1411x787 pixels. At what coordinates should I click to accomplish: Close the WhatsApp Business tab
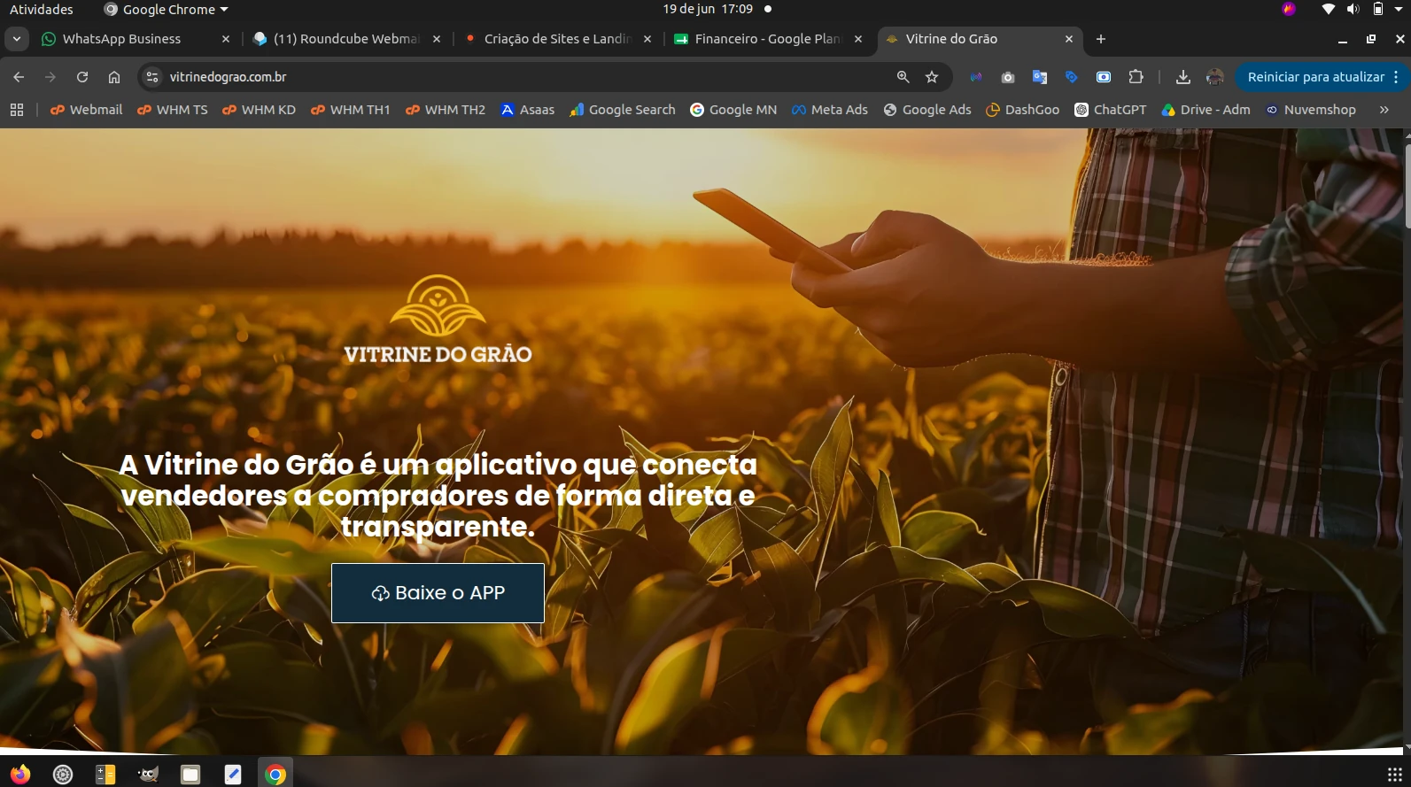(226, 39)
